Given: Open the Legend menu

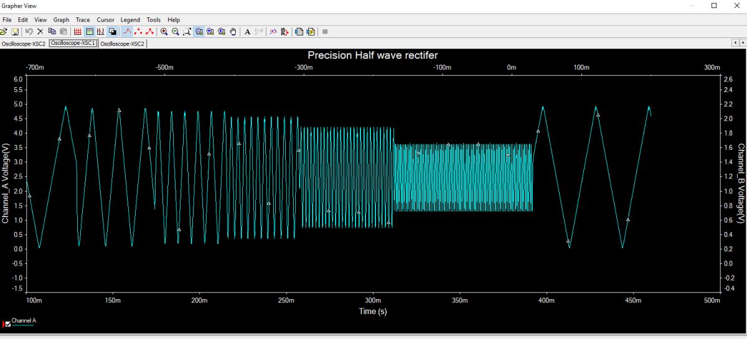Looking at the screenshot, I should [130, 20].
